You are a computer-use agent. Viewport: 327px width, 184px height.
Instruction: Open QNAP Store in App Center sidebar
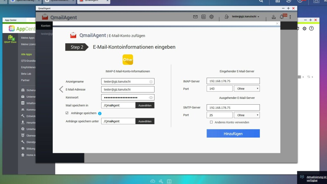click(10, 39)
